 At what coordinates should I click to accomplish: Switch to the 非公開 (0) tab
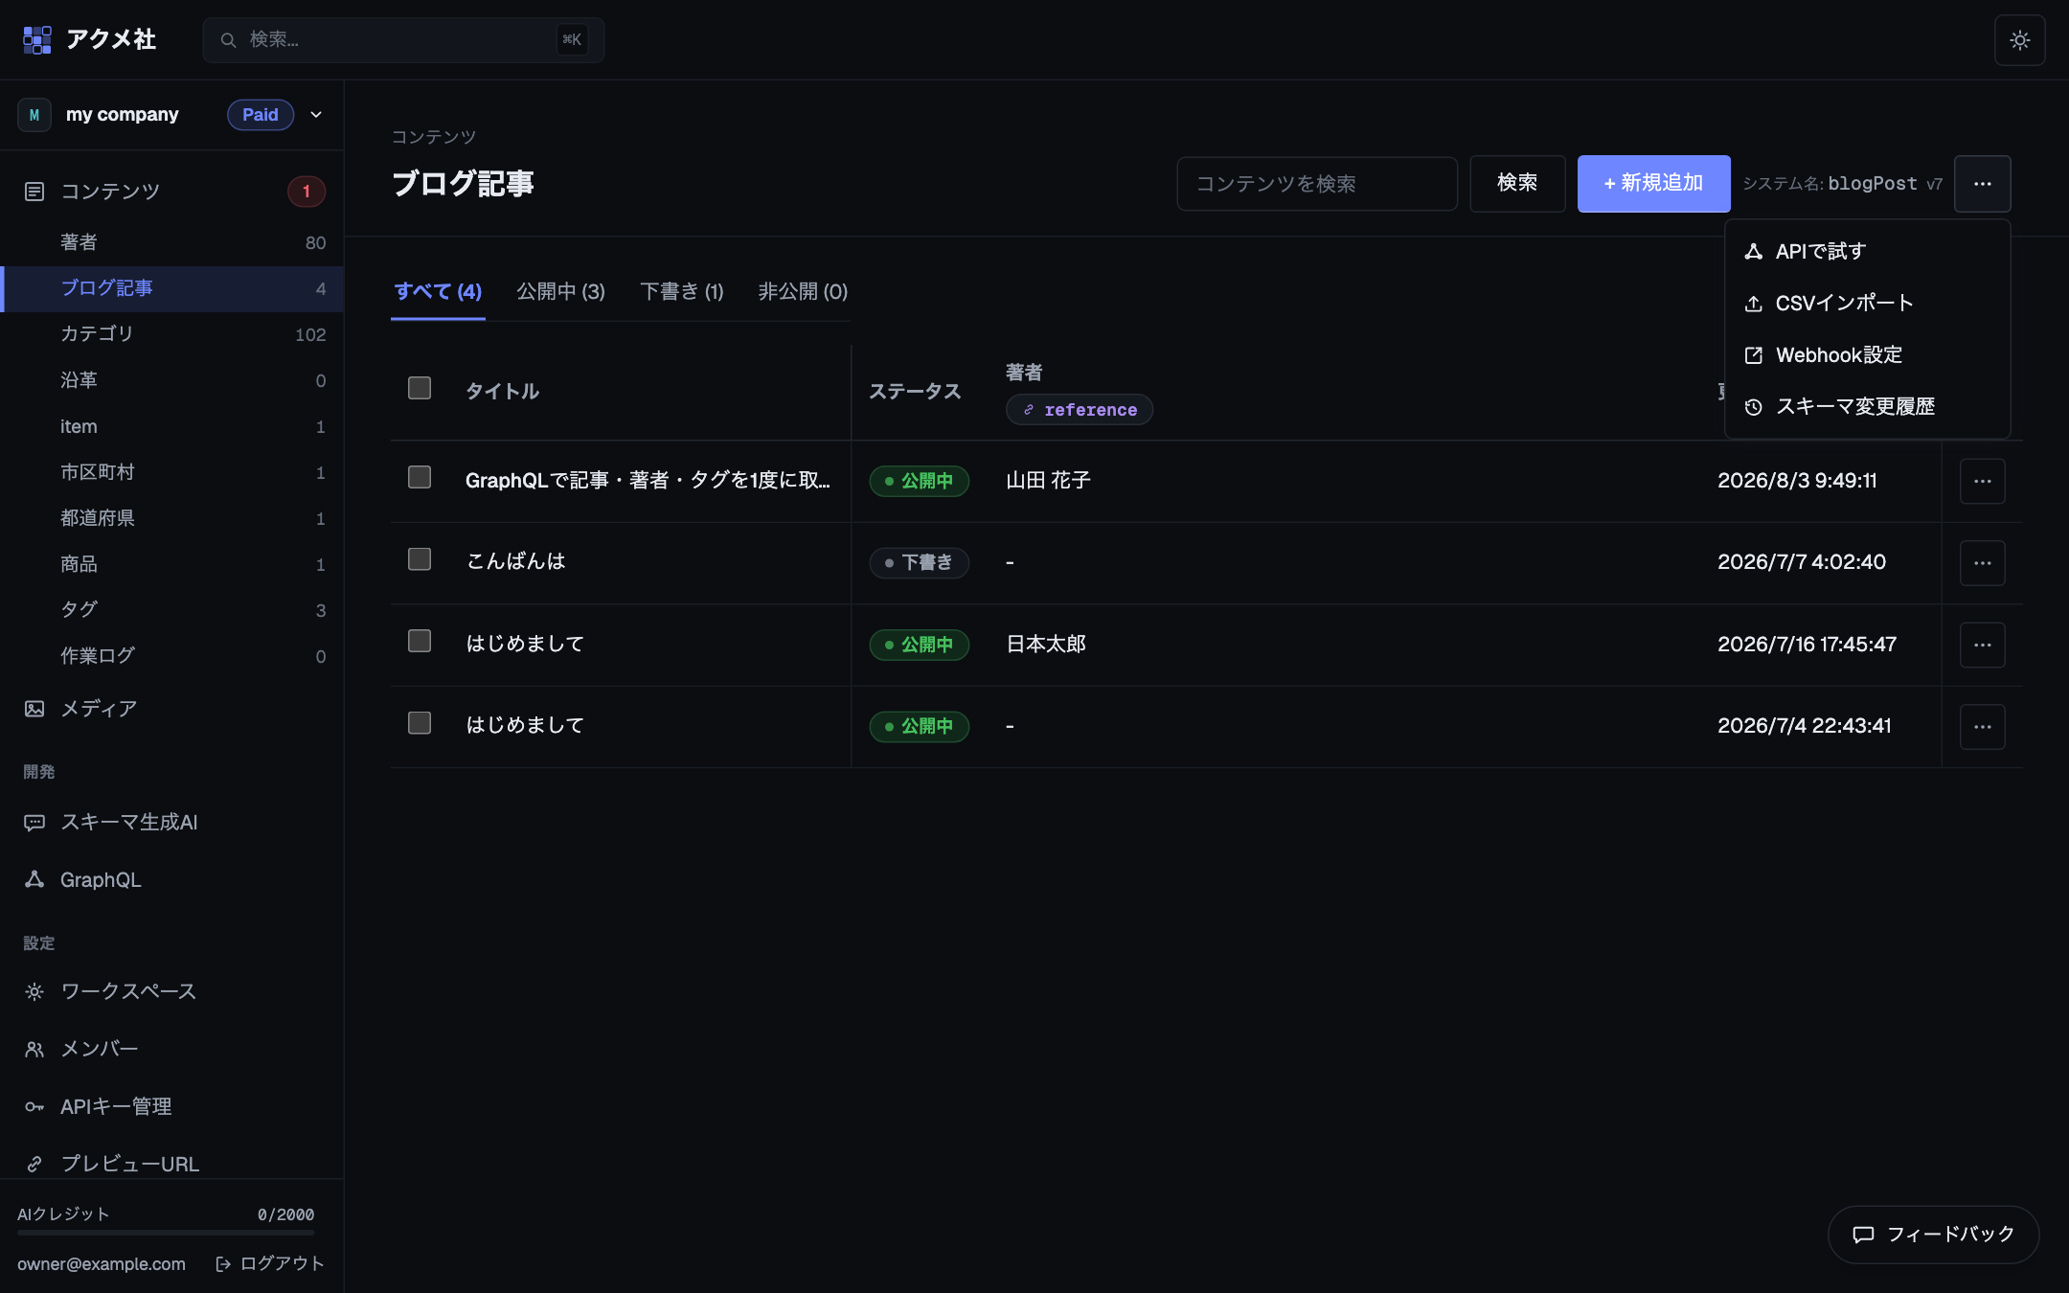(x=803, y=292)
